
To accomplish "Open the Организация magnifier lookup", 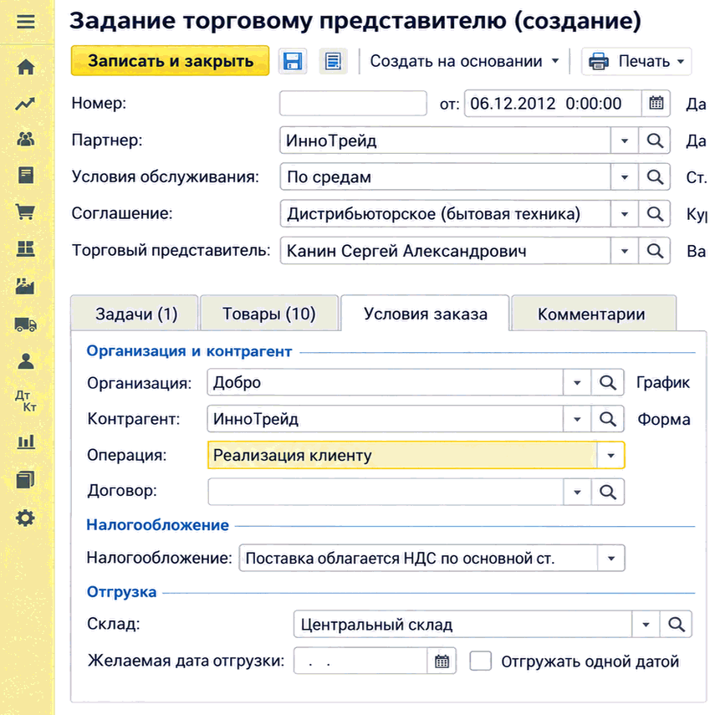I will pyautogui.click(x=607, y=382).
